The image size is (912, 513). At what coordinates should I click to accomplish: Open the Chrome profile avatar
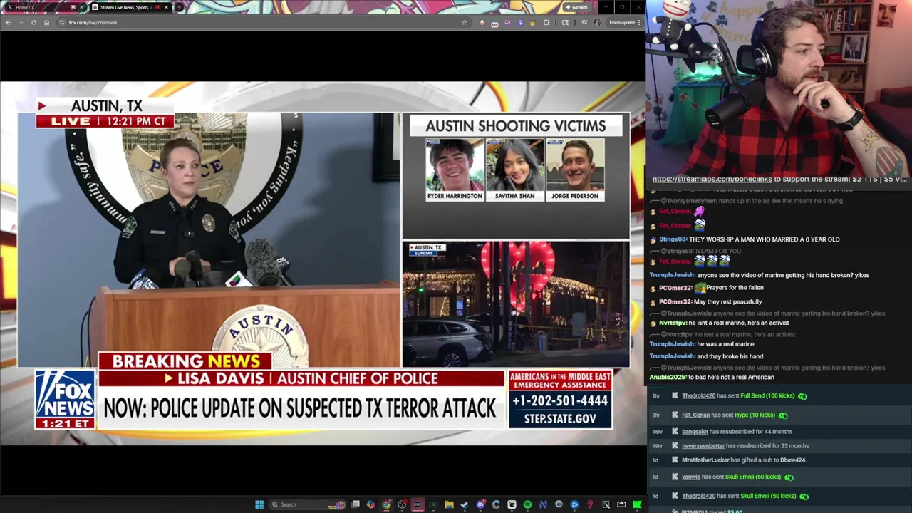tap(597, 22)
